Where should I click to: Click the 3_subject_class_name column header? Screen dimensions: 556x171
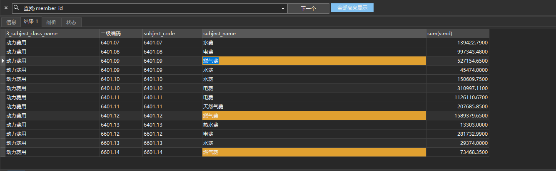[52, 34]
